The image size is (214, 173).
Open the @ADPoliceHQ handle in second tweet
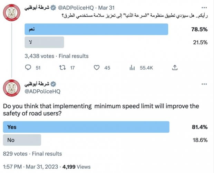coord(42,91)
